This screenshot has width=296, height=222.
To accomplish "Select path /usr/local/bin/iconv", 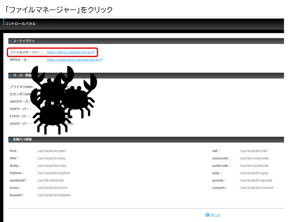I will pyautogui.click(x=52, y=188).
